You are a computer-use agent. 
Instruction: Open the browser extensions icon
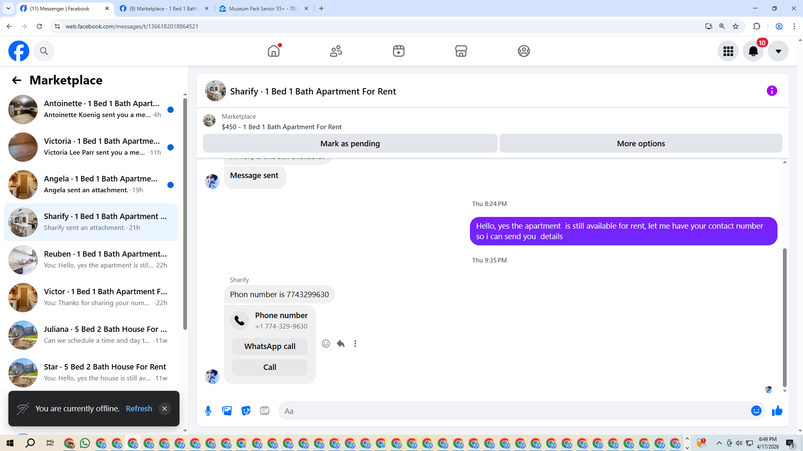pos(757,26)
